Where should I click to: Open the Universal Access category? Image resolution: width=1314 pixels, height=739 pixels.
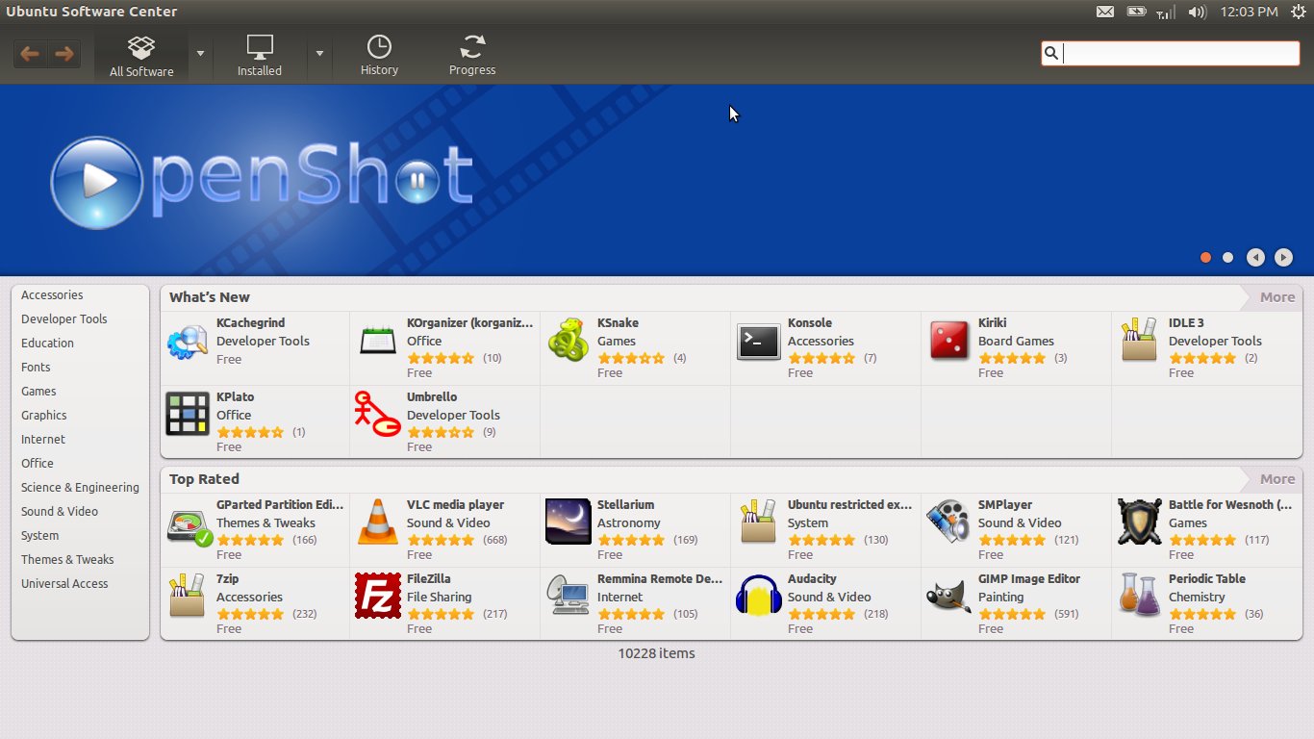pyautogui.click(x=64, y=584)
